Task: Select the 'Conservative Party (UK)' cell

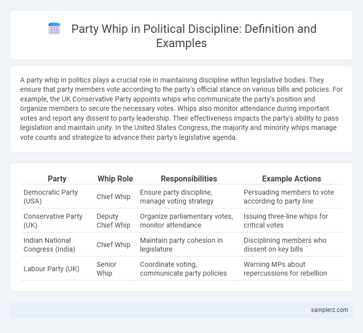Action: [57, 221]
